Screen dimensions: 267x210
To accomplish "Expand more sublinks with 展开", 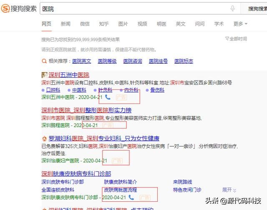I will (x=229, y=190).
